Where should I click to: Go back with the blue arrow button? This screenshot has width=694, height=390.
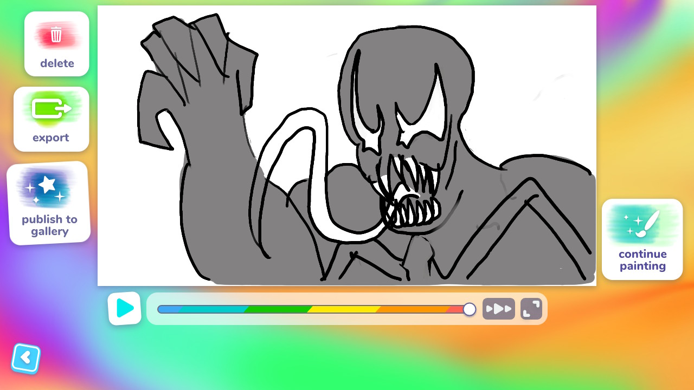[25, 359]
